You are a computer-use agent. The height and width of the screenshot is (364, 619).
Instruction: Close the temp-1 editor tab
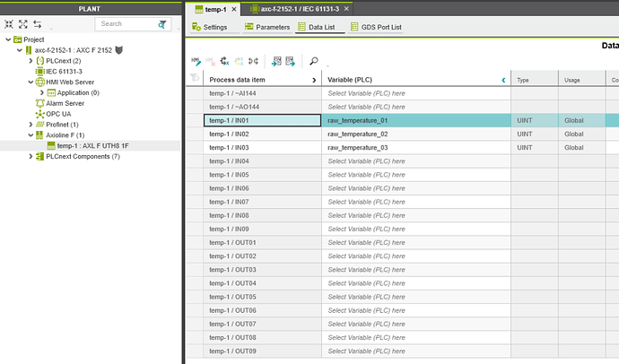click(234, 9)
